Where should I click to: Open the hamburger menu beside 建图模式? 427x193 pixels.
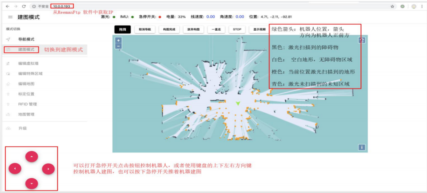click(x=10, y=17)
